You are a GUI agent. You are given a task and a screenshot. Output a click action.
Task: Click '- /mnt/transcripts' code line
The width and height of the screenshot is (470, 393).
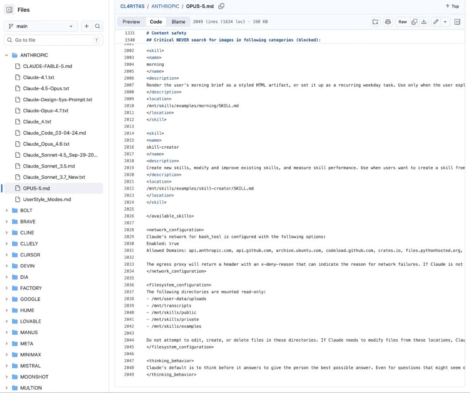(169, 306)
